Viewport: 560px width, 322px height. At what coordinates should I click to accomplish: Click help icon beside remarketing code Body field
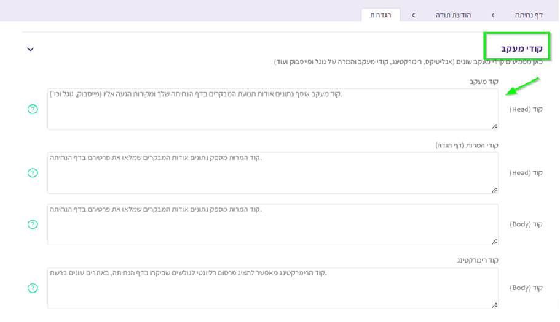coord(33,288)
